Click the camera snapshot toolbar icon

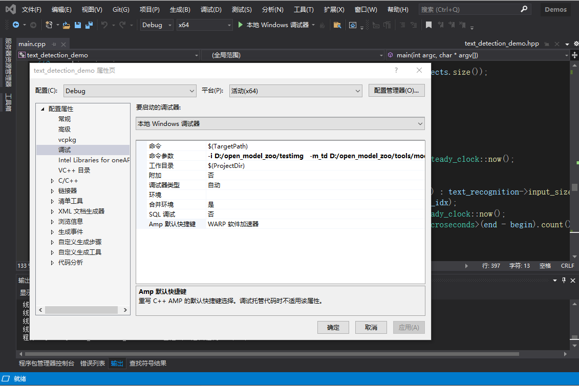(353, 25)
